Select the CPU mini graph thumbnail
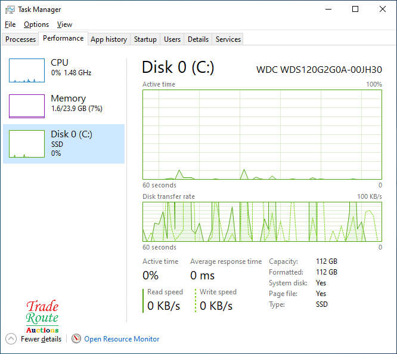 click(x=27, y=70)
